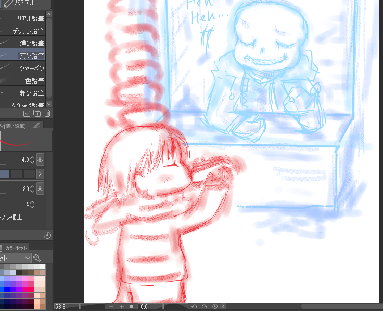Select the 入り抜き鉛筆 sub tool

[23, 104]
